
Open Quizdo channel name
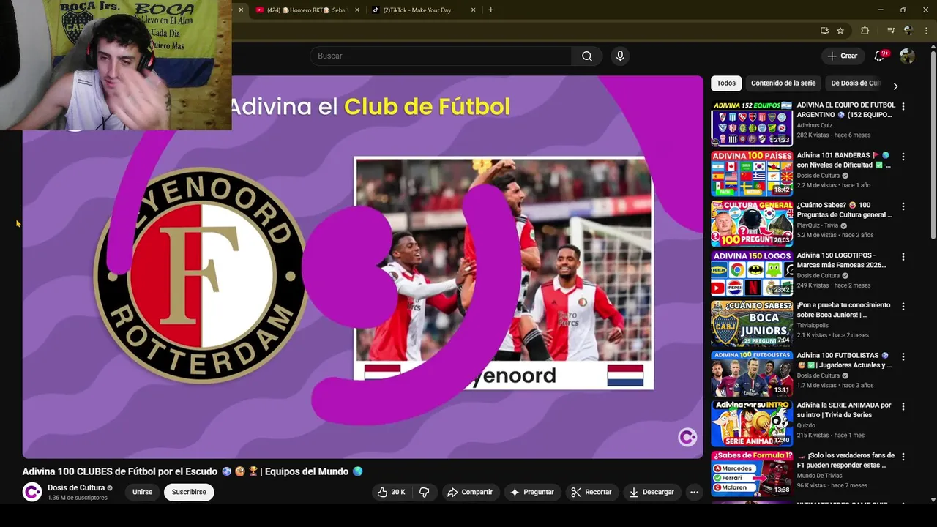(x=806, y=425)
